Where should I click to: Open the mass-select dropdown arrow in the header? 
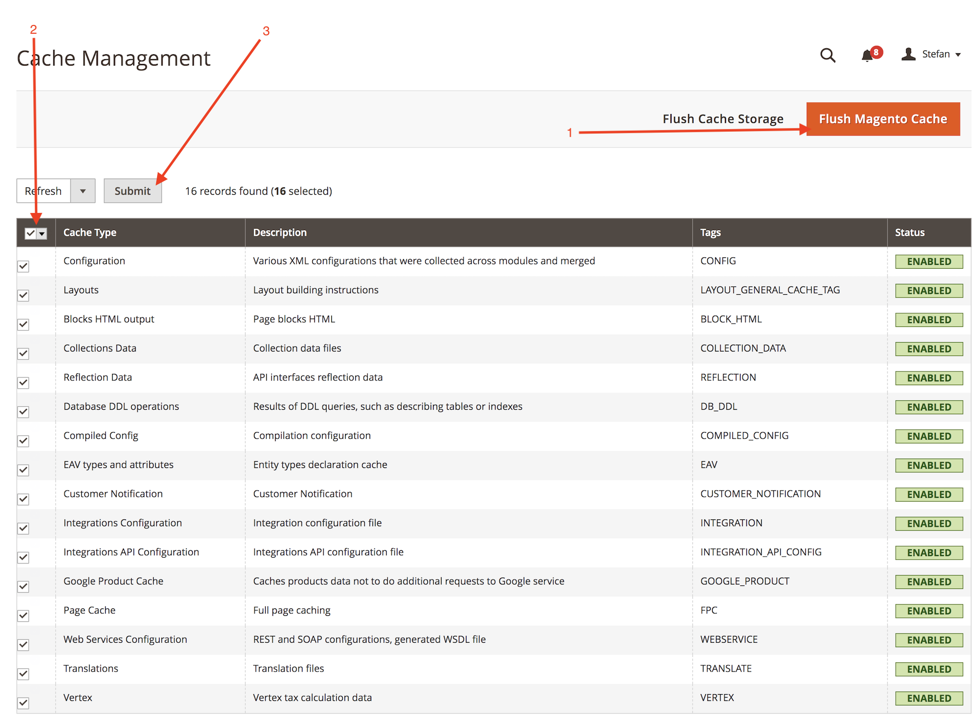[42, 233]
